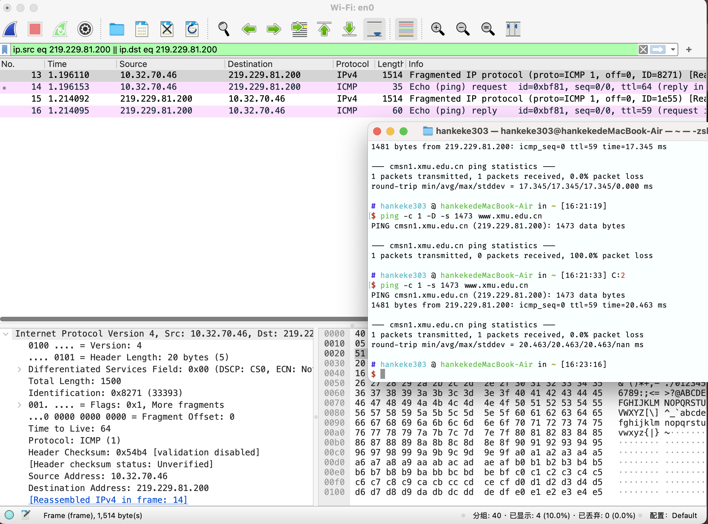This screenshot has height=524, width=708.
Task: Reload this capture file
Action: pyautogui.click(x=192, y=29)
